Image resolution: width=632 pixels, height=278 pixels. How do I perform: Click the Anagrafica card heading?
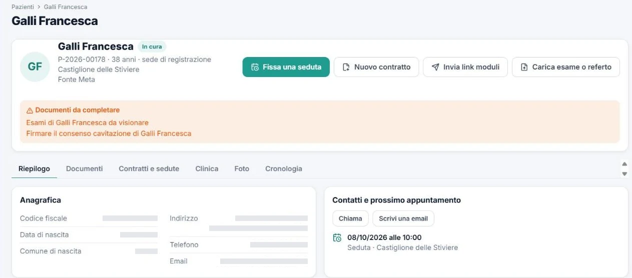coord(41,200)
